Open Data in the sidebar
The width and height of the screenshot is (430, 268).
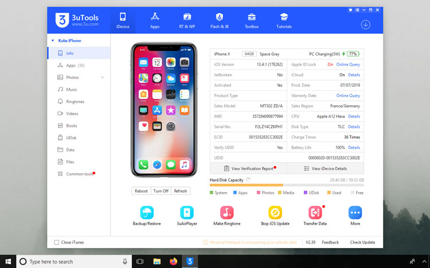[x=79, y=150]
